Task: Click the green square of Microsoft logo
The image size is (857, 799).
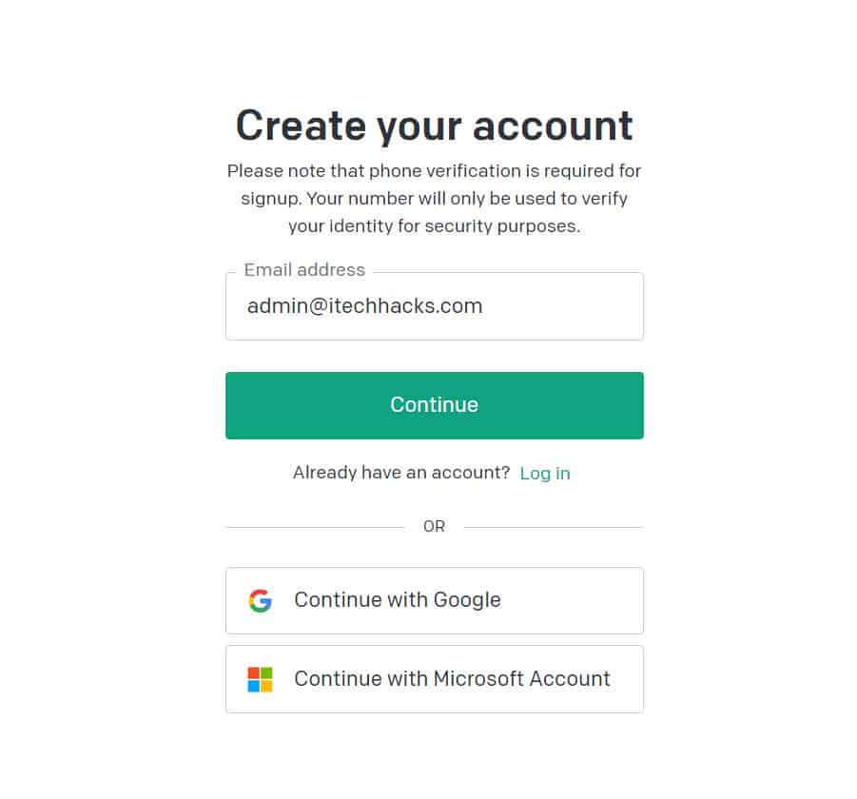Action: click(x=266, y=673)
